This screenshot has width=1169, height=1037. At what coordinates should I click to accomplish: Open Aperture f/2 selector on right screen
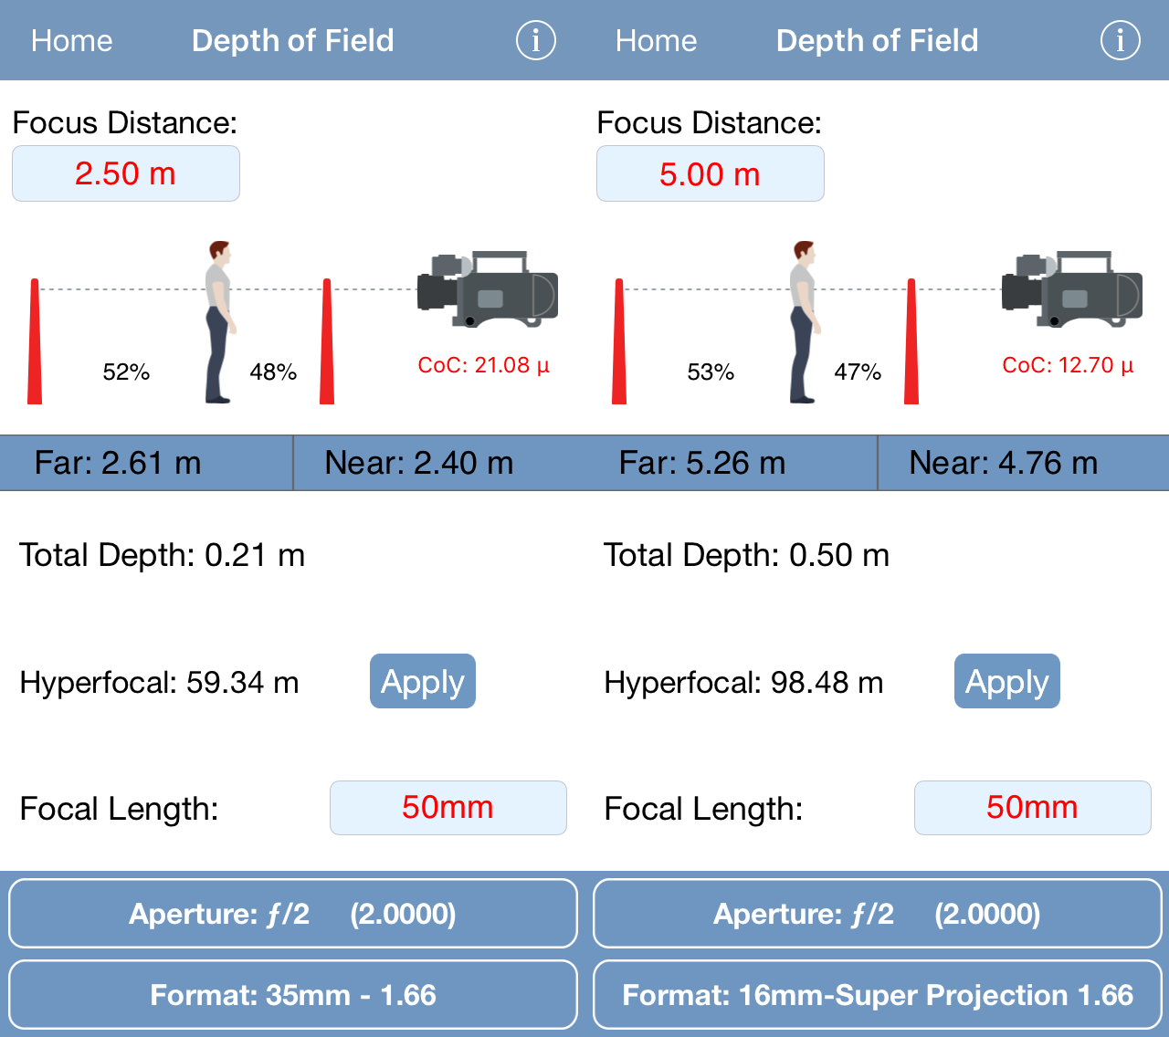(x=878, y=914)
